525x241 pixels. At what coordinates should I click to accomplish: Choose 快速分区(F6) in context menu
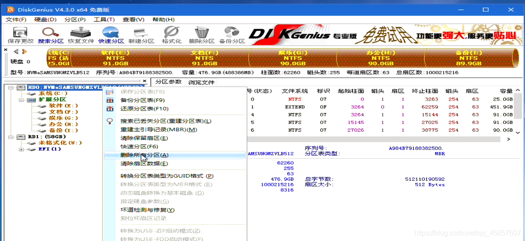coord(175,147)
